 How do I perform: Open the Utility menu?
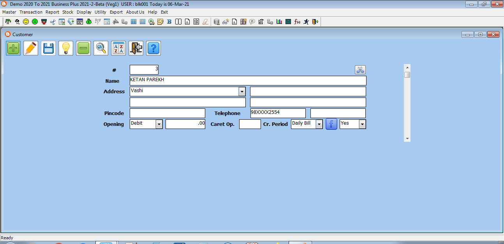(x=100, y=12)
